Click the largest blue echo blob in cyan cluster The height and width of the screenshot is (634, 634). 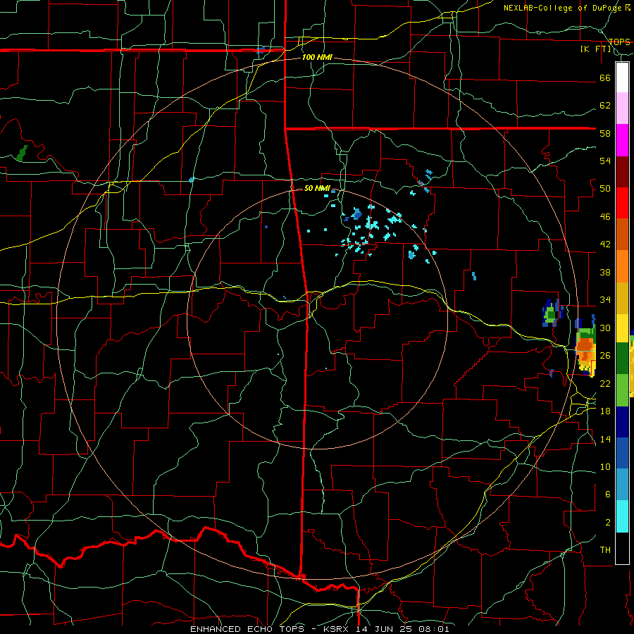pyautogui.click(x=356, y=214)
